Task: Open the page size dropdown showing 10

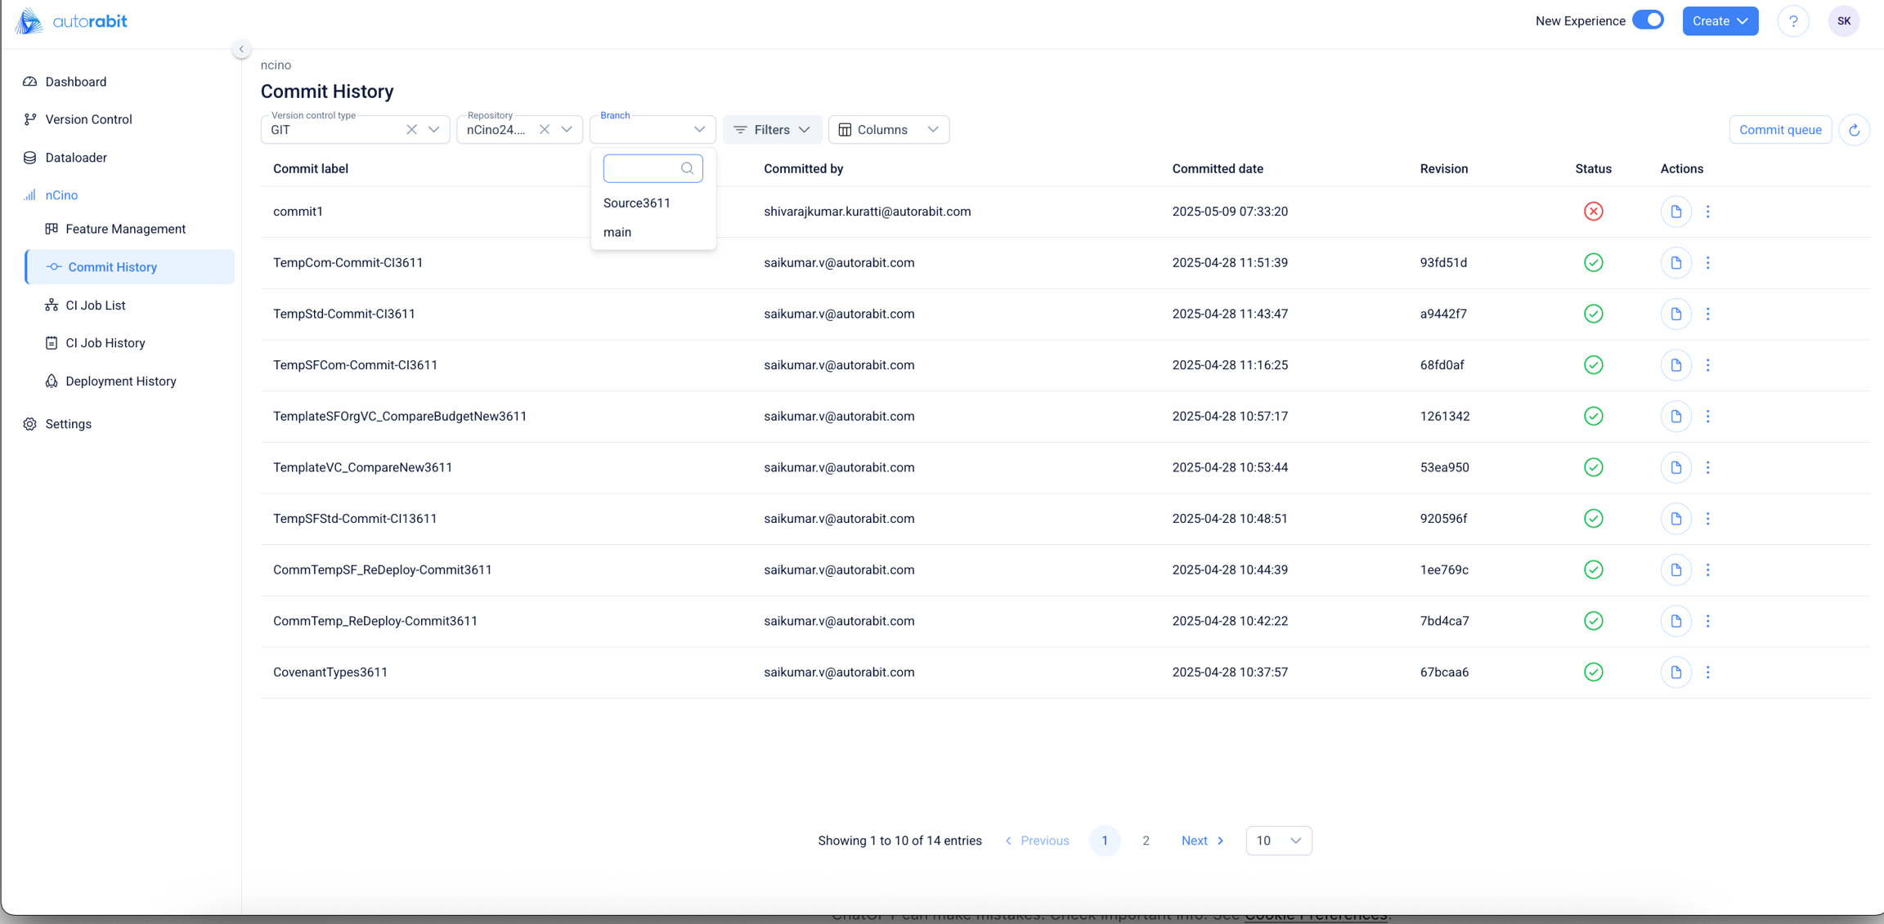Action: [1278, 841]
